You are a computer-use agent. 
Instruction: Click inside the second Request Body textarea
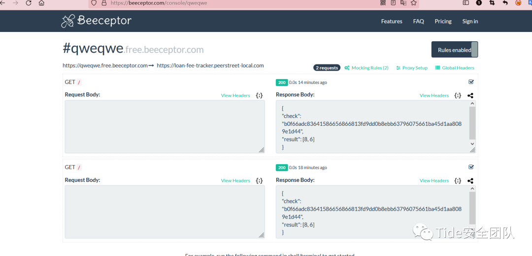tap(165, 212)
